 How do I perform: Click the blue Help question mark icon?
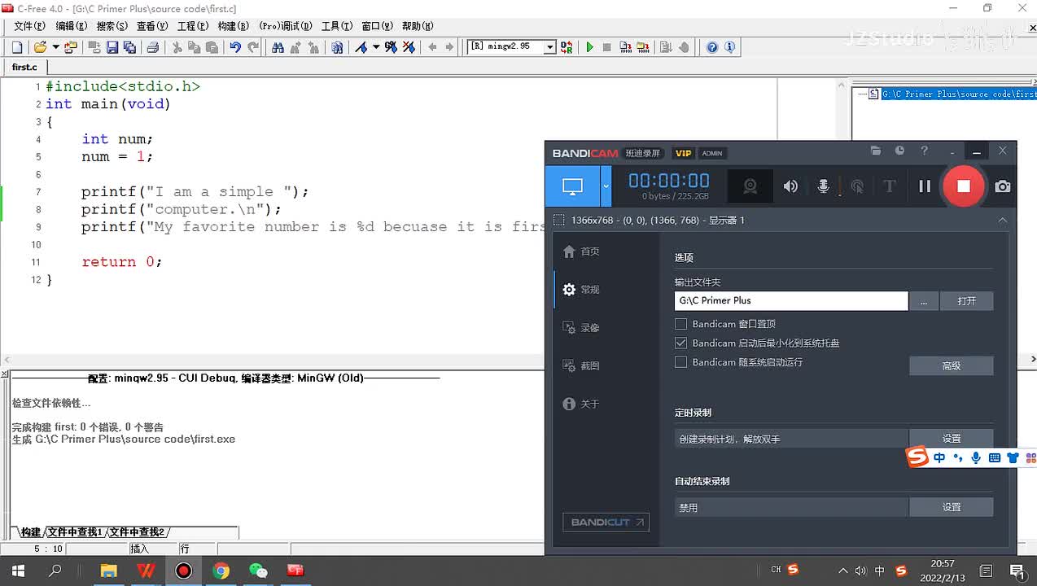pyautogui.click(x=712, y=47)
